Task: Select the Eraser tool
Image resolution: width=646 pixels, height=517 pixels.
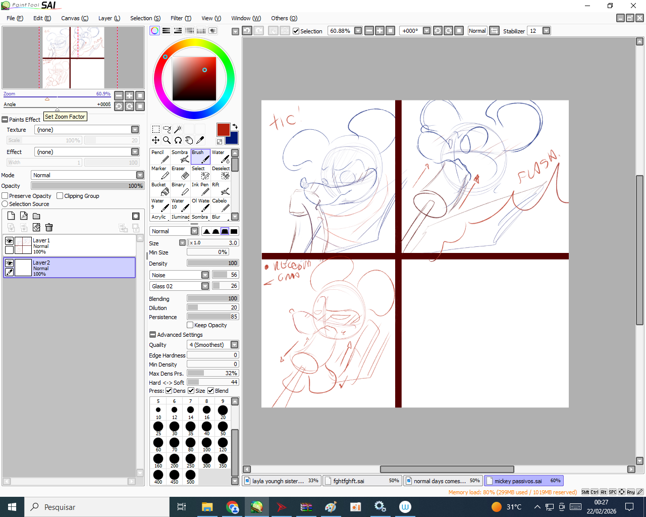Action: coord(180,173)
